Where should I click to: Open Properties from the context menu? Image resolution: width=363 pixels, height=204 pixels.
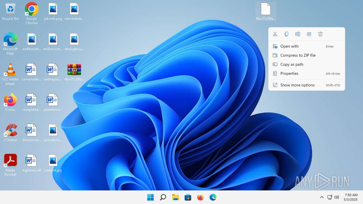[307, 73]
